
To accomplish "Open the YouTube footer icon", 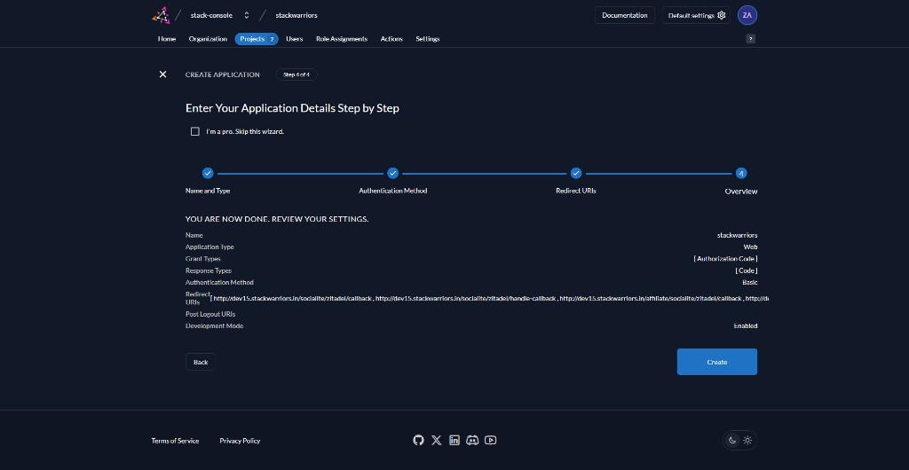I will coord(490,441).
